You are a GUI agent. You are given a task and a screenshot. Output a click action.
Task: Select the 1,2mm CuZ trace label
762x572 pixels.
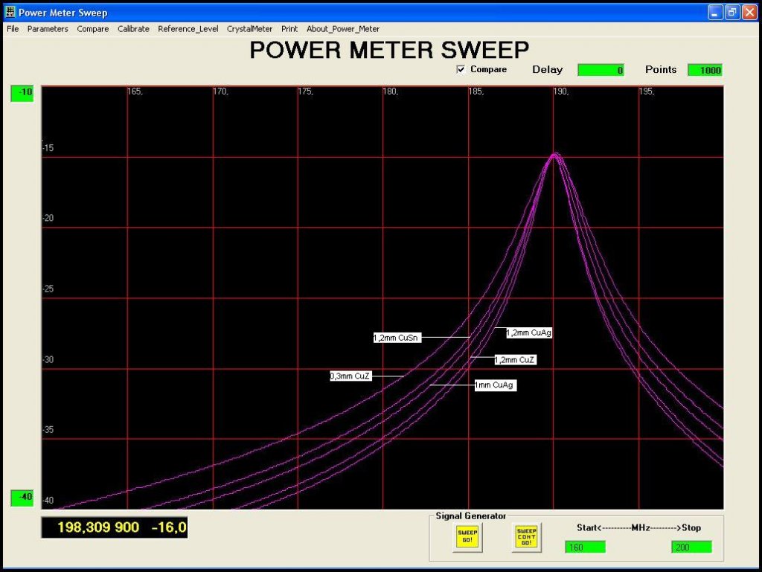[515, 360]
